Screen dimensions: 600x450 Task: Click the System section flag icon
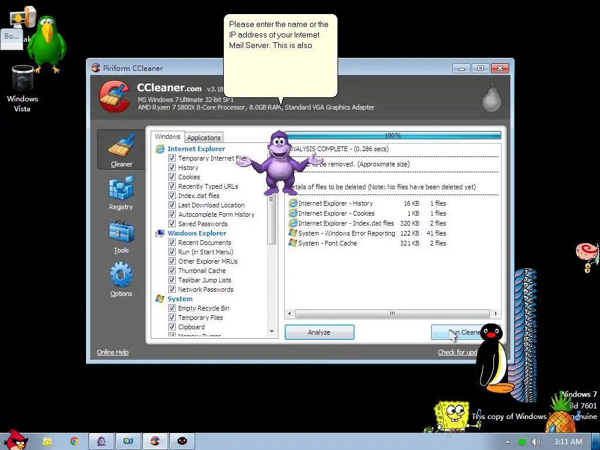[159, 299]
